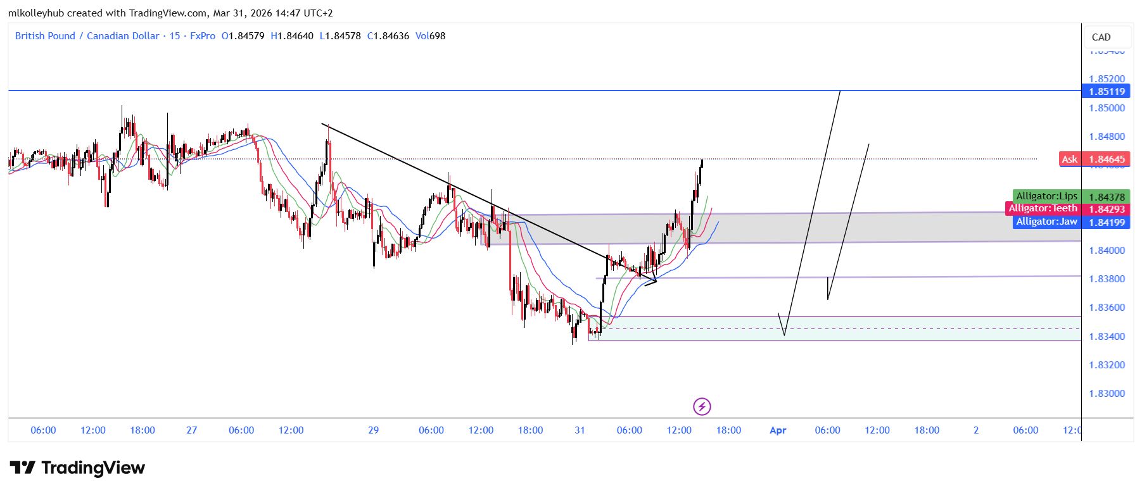Select the Alligator: Teeth red label
1142x493 pixels.
pyautogui.click(x=1043, y=209)
